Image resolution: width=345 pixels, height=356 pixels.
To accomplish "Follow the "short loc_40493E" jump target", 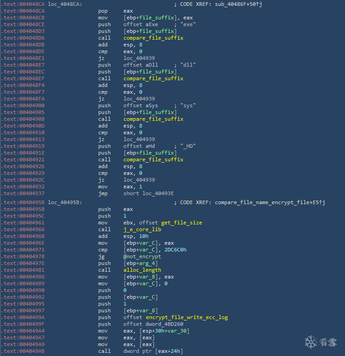I will tap(149, 193).
